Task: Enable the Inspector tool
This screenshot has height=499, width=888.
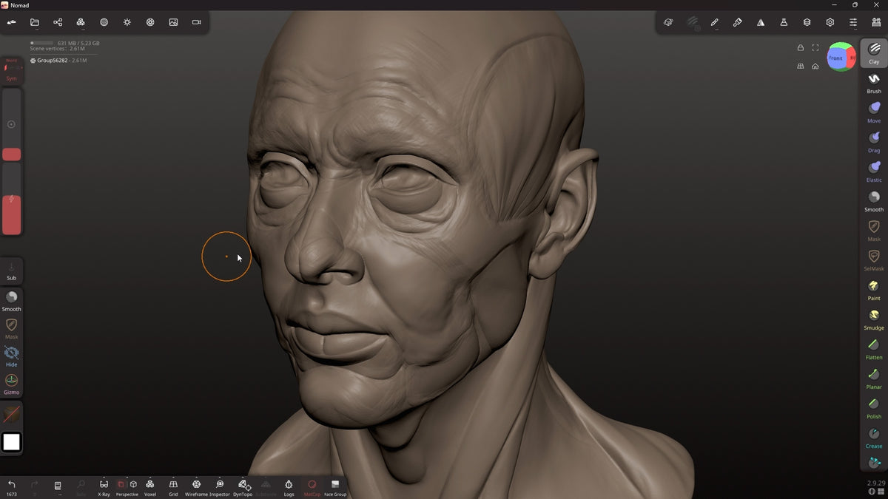Action: tap(220, 487)
